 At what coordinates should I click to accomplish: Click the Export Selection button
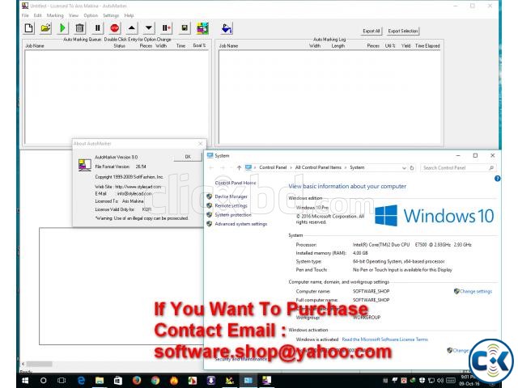coord(403,31)
